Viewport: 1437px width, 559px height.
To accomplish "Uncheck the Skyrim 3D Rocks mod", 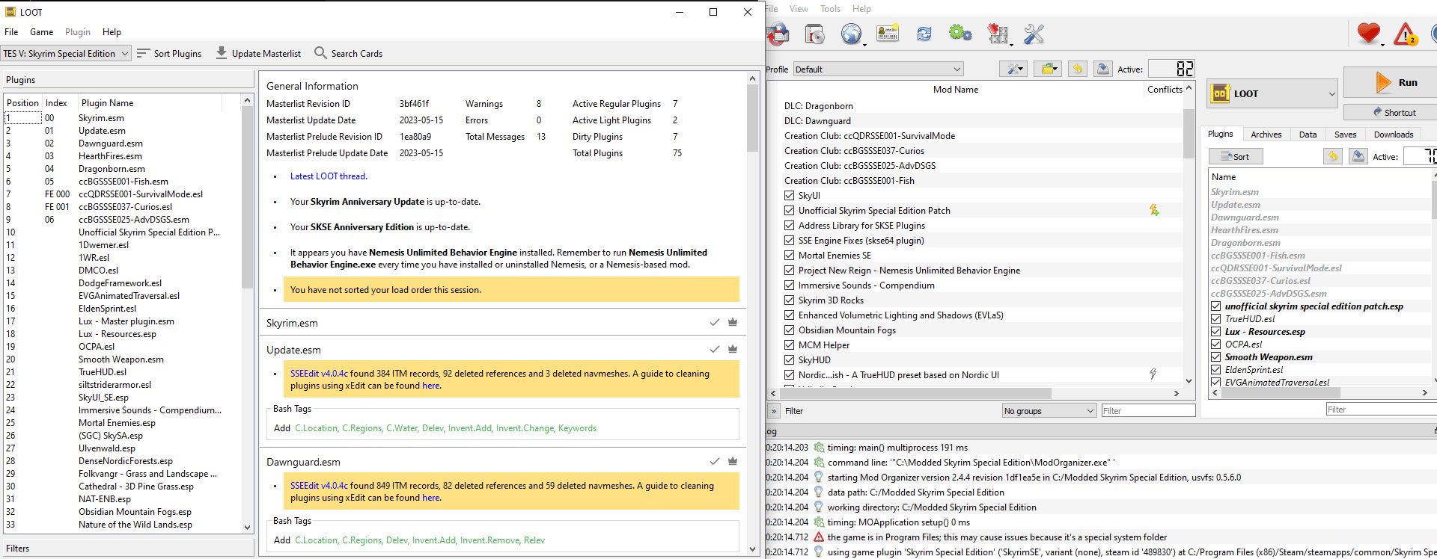I will coord(789,300).
